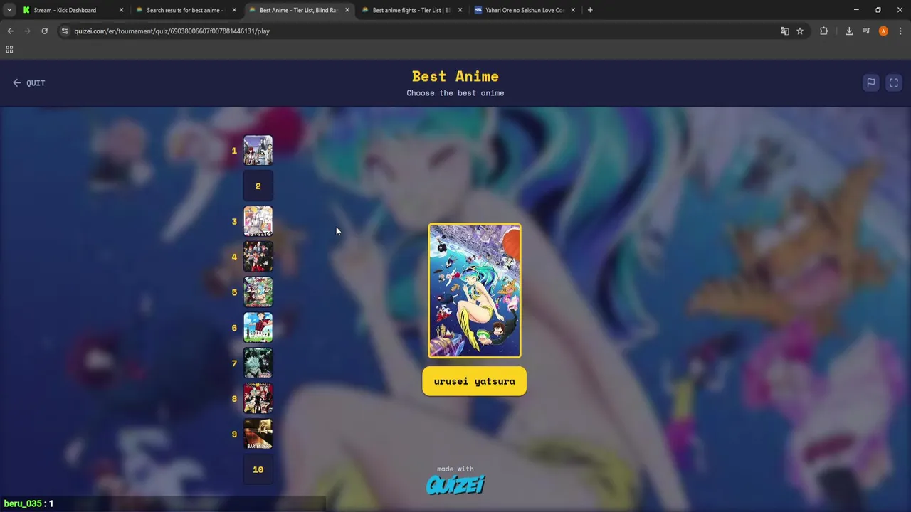Image resolution: width=911 pixels, height=512 pixels.
Task: Open the extensions puzzle icon
Action: pyautogui.click(x=824, y=31)
